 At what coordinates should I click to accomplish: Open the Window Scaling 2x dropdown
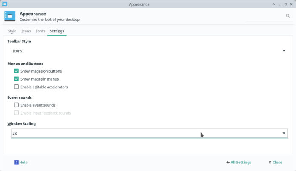pos(150,133)
